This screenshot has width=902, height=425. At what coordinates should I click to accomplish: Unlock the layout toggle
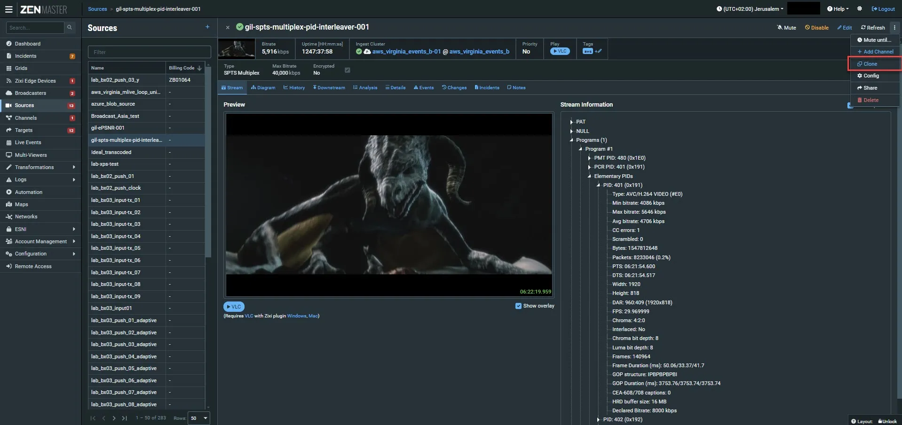[887, 421]
